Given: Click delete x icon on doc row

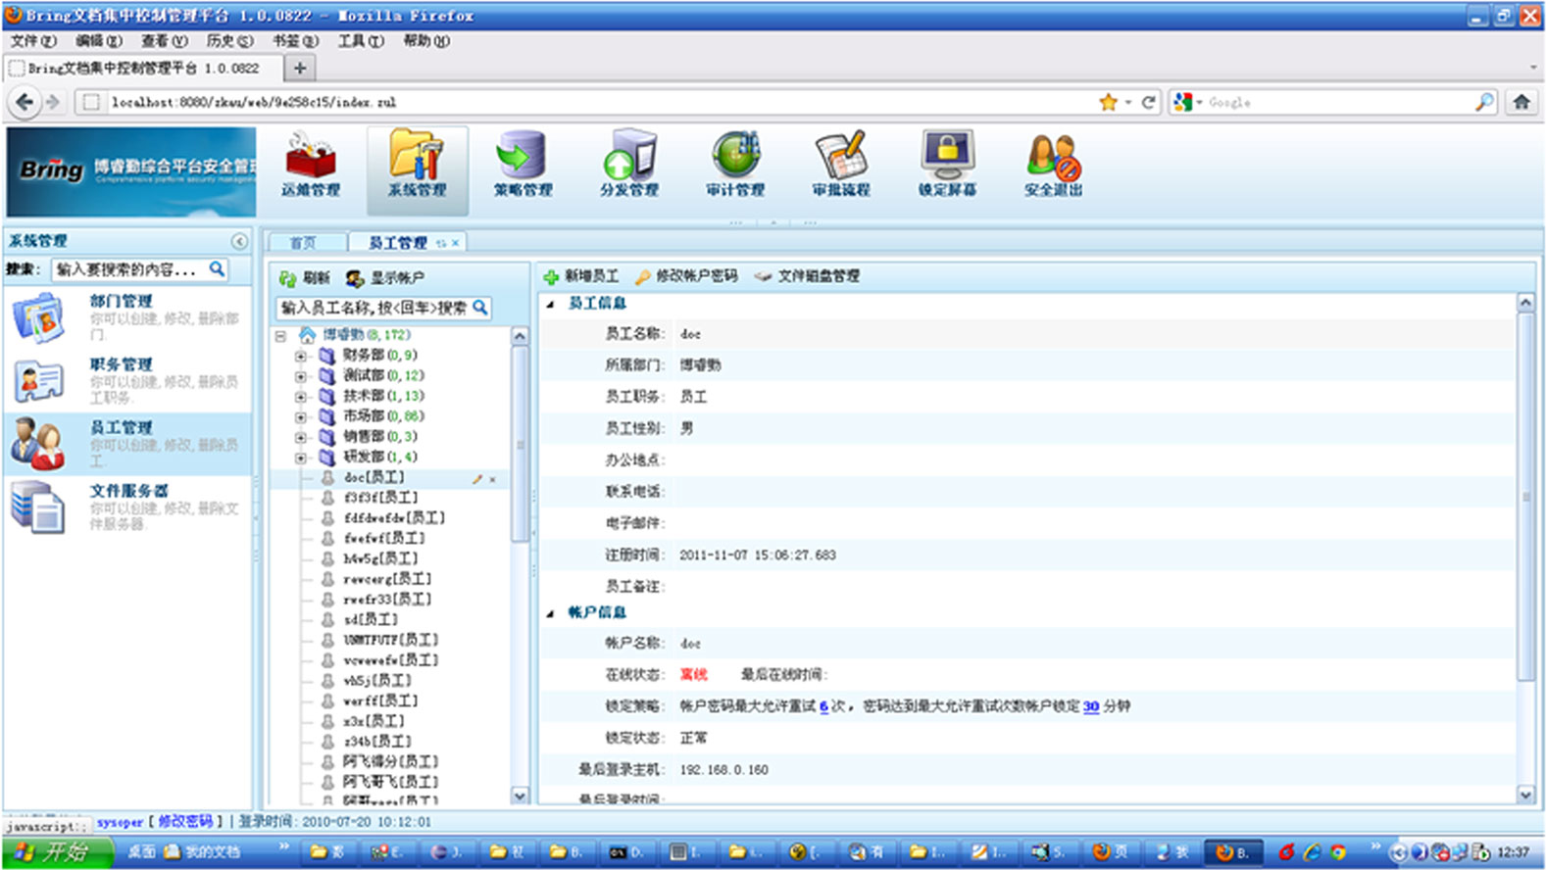Looking at the screenshot, I should (x=492, y=480).
